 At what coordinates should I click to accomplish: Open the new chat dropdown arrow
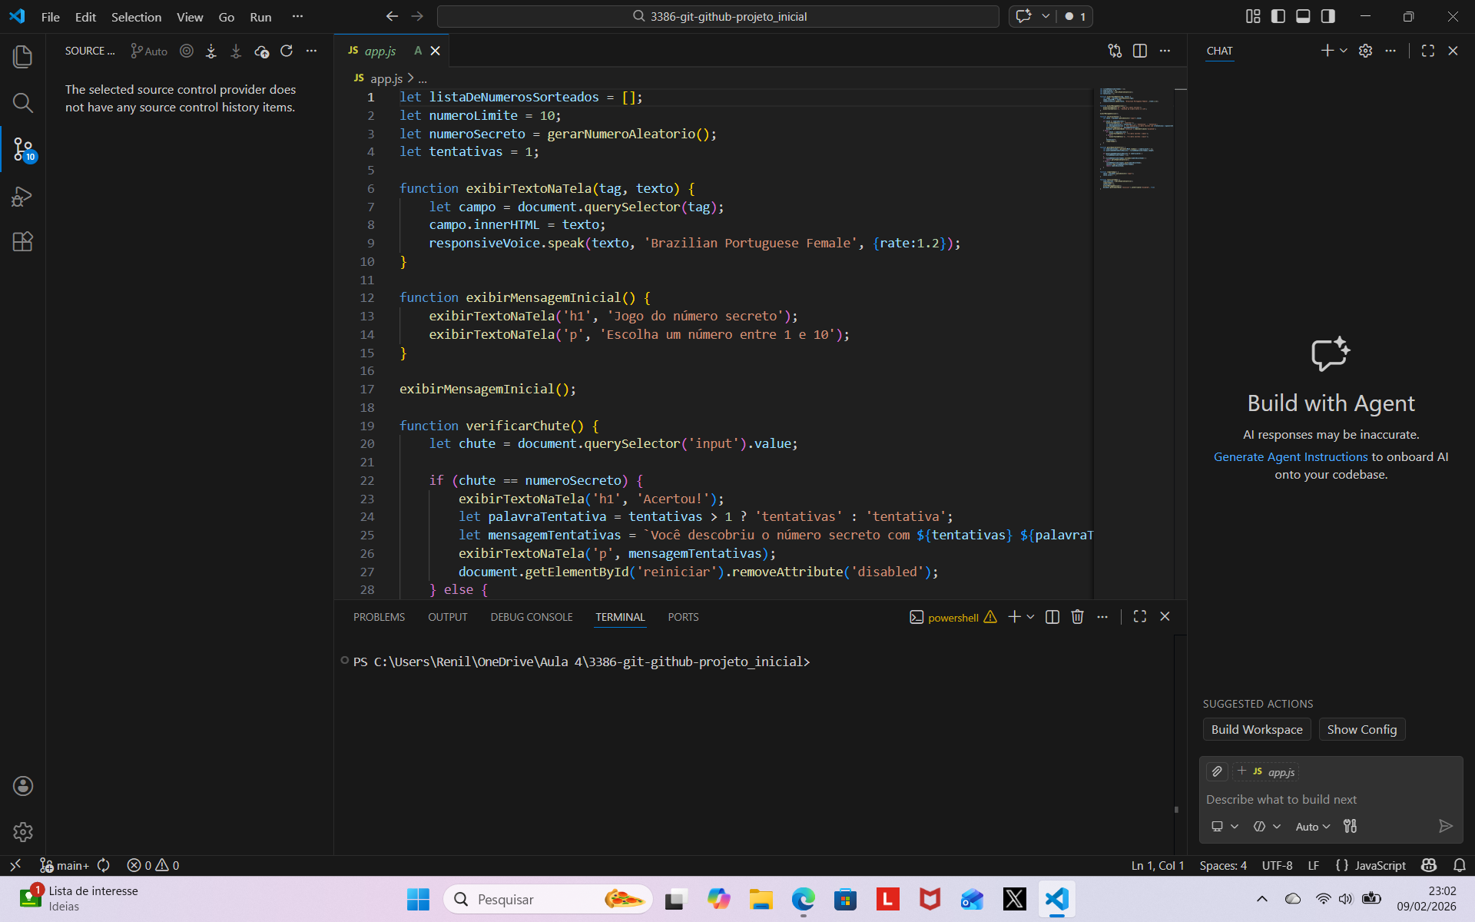point(1344,51)
